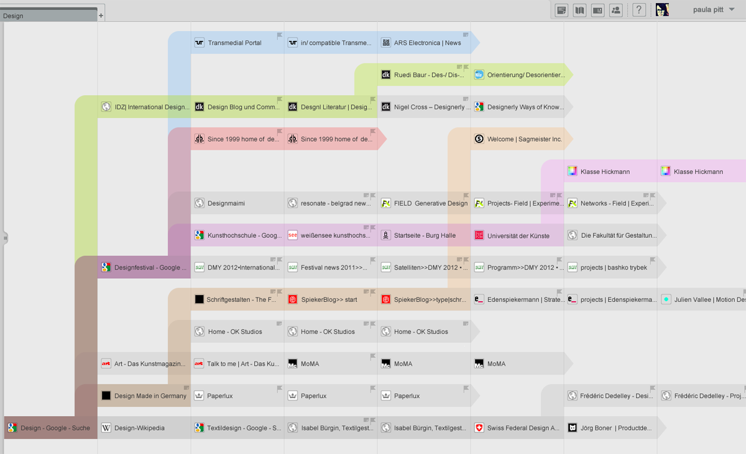The height and width of the screenshot is (454, 746).
Task: Toggle flag on Ruedi Baur node
Action: pos(466,67)
